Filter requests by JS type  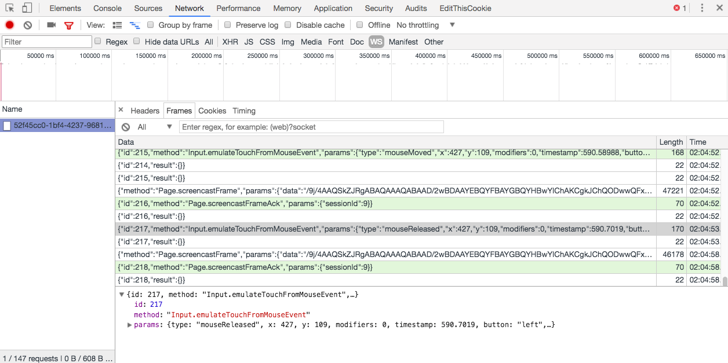(249, 42)
